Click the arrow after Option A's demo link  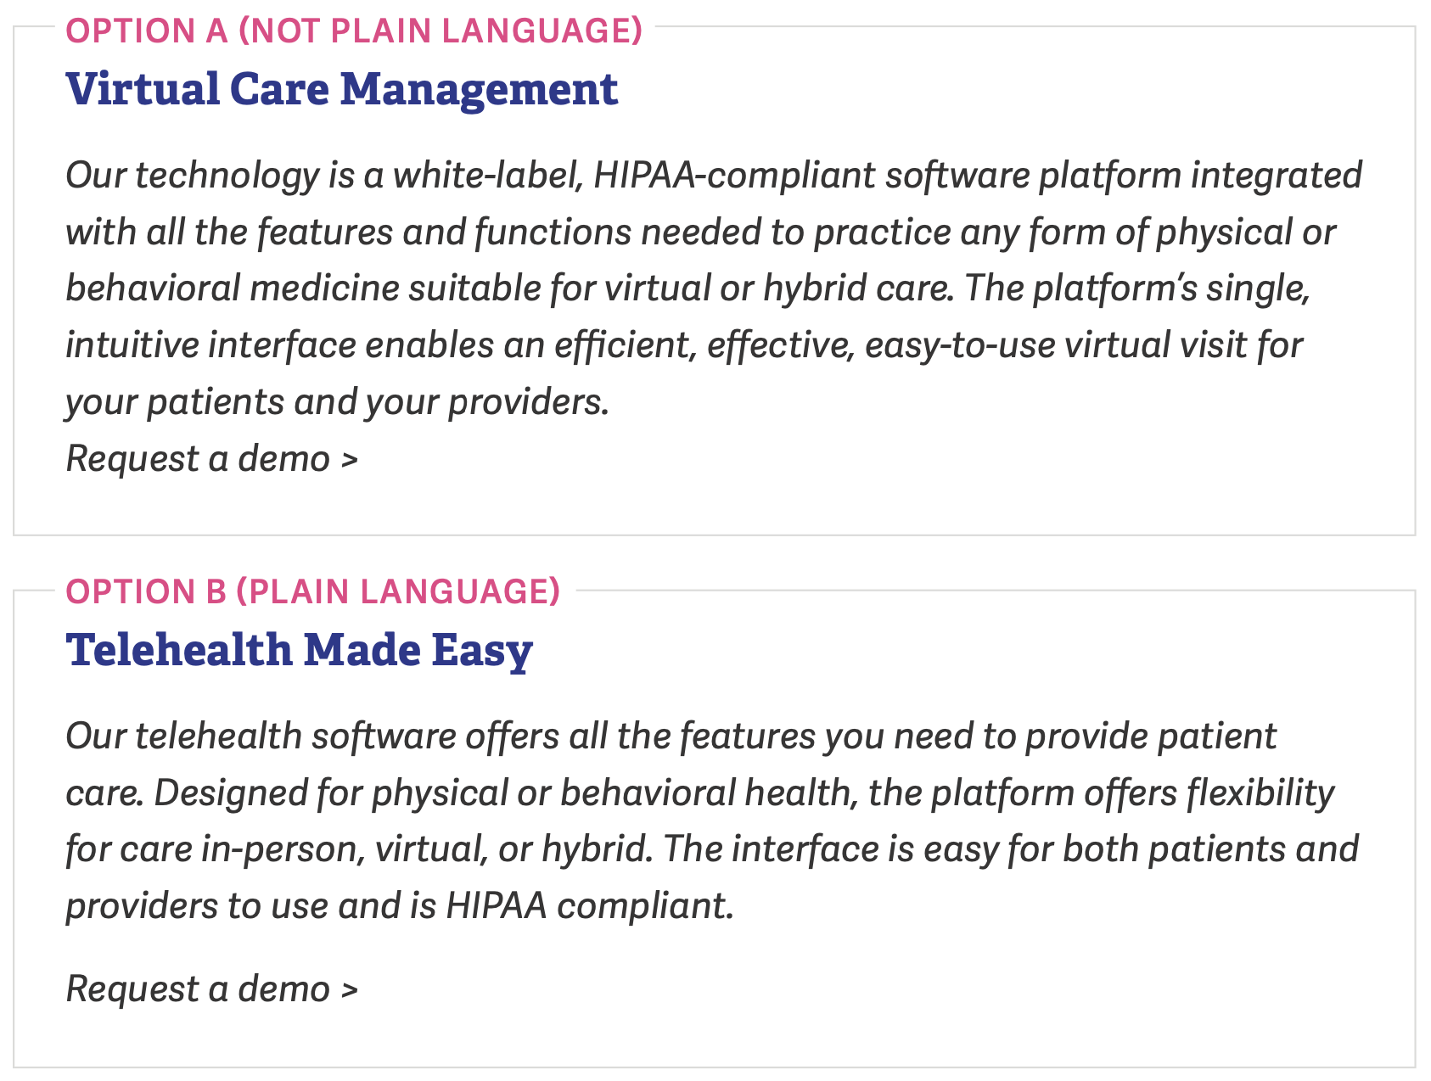tap(350, 460)
